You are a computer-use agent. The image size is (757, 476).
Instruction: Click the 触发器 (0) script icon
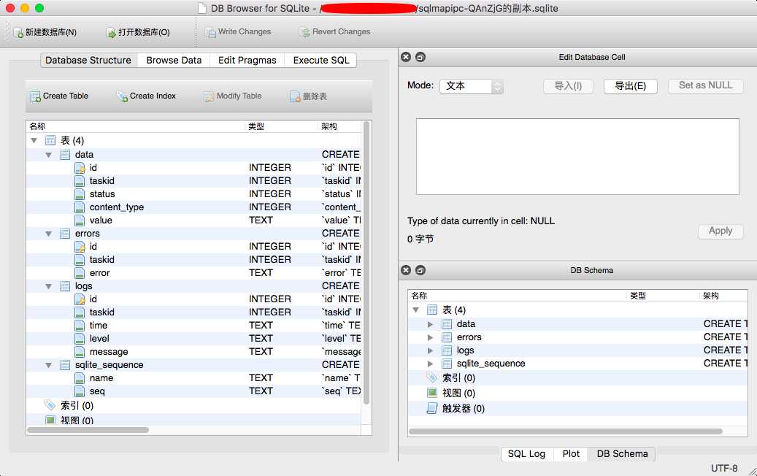[432, 408]
